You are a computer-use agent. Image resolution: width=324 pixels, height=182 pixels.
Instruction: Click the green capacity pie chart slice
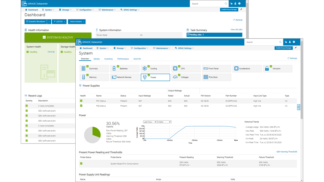[x=96, y=131]
